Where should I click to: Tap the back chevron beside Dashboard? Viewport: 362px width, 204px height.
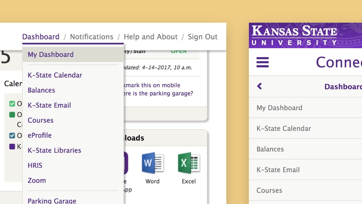point(259,86)
